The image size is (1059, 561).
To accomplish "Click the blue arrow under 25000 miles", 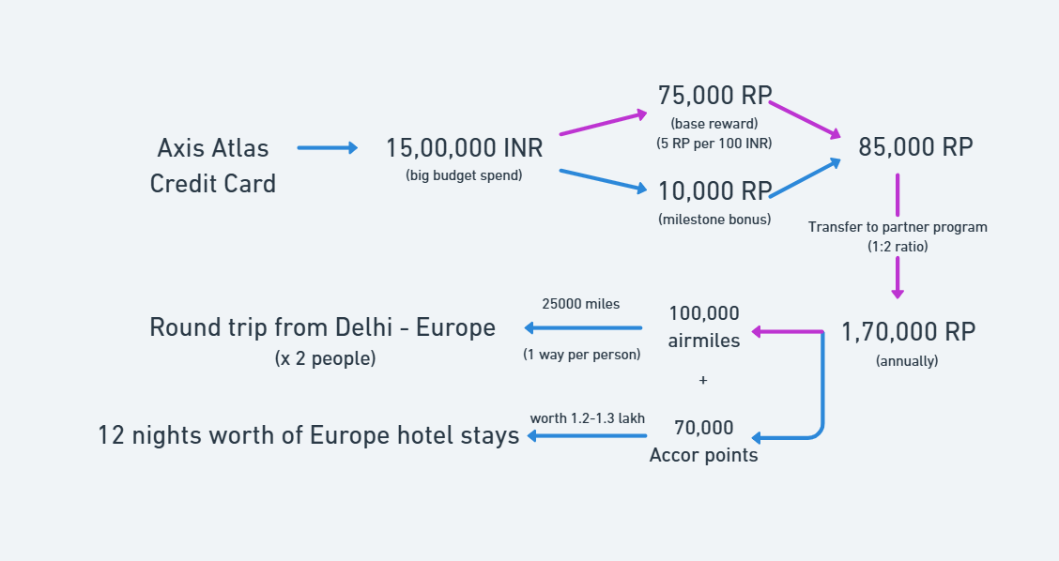I will click(583, 328).
